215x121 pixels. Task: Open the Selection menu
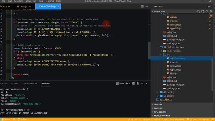click(x=19, y=1)
